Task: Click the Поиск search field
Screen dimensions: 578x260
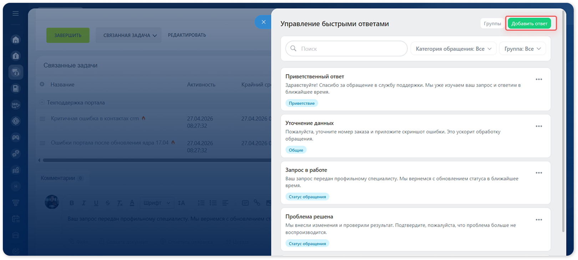Action: point(346,49)
